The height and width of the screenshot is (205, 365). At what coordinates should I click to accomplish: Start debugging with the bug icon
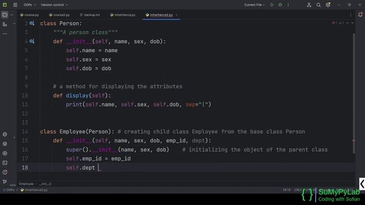[280, 5]
